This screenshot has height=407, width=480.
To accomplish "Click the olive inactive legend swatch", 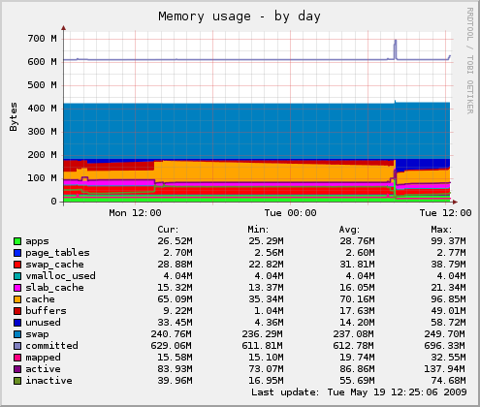I will tap(17, 381).
